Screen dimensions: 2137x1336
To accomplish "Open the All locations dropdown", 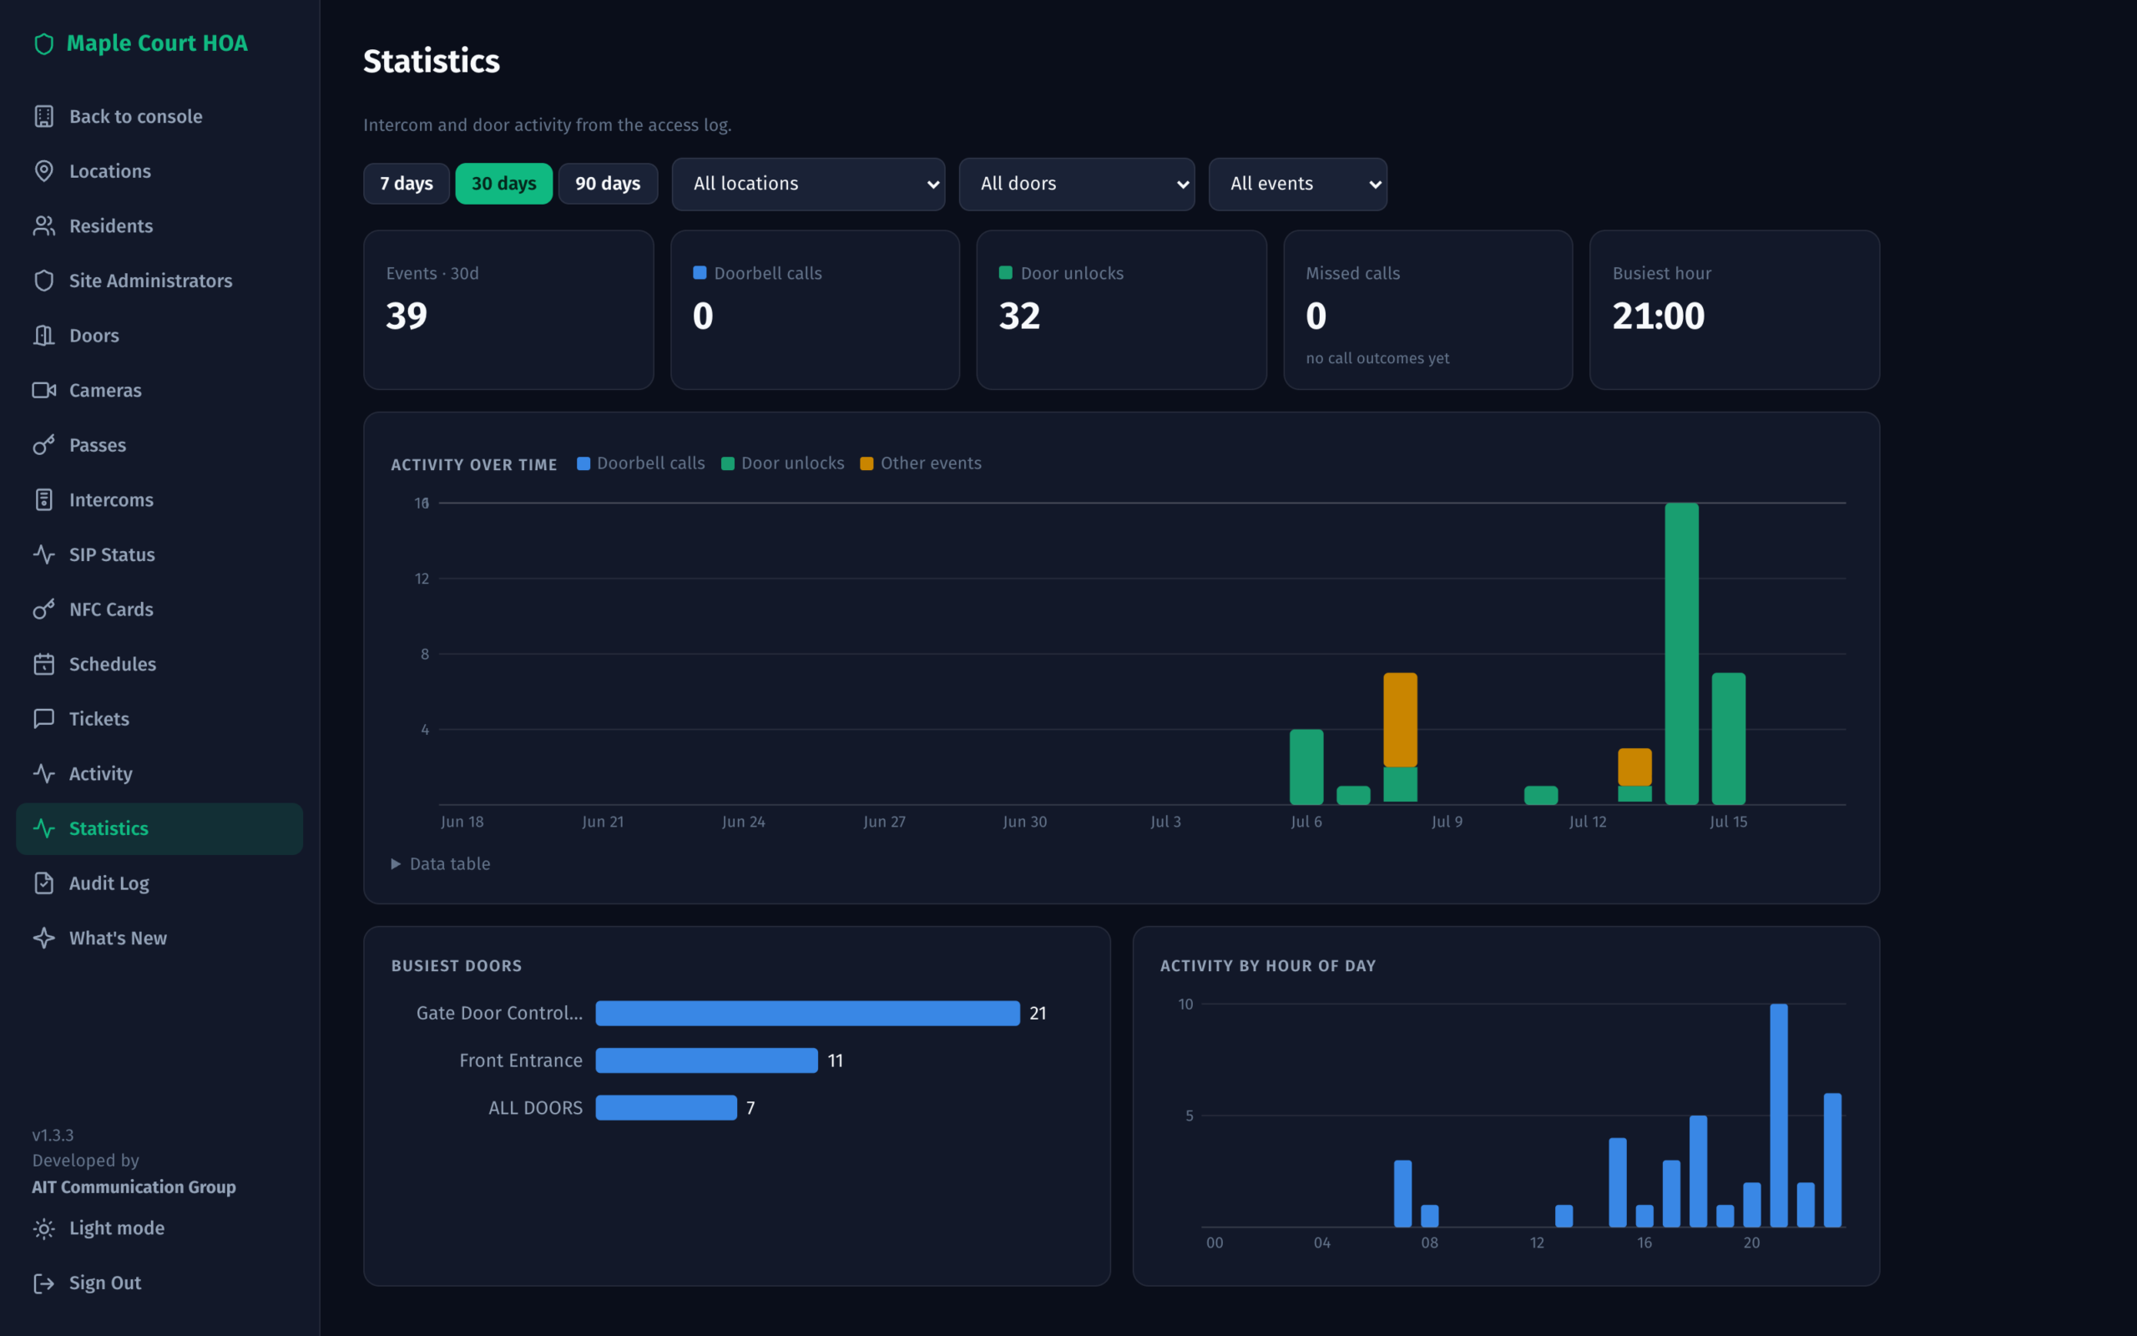I will point(808,184).
